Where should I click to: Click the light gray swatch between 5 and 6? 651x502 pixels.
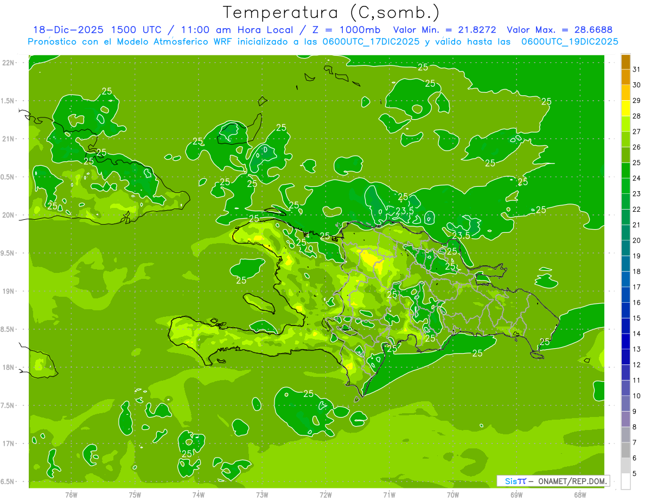[x=626, y=466]
